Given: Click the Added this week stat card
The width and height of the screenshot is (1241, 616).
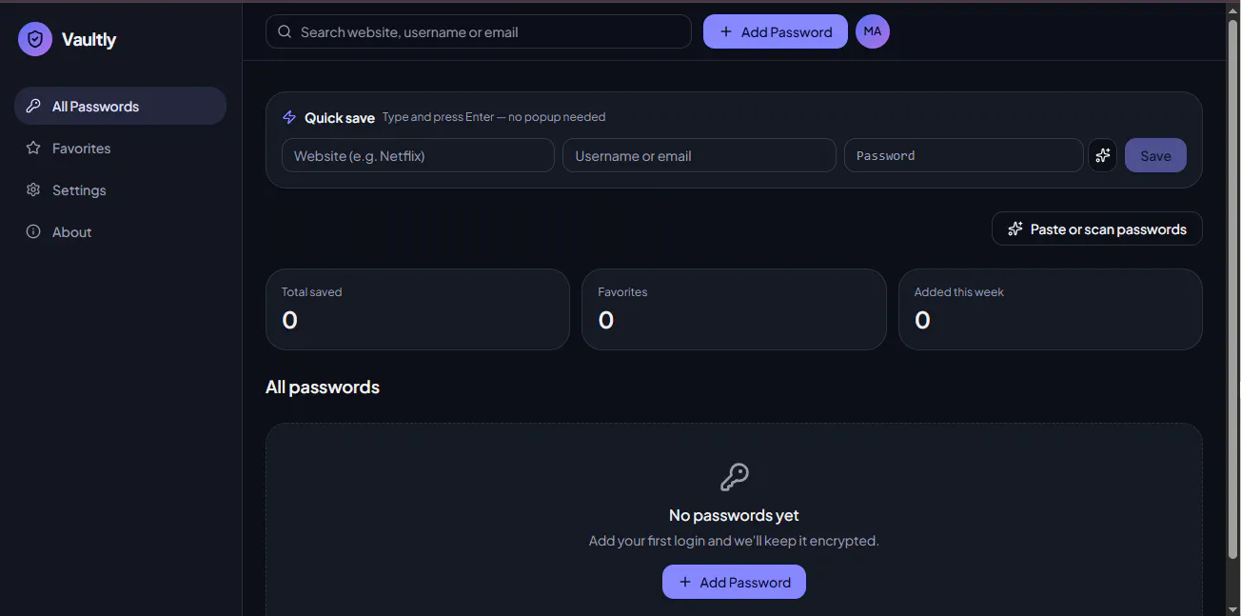Looking at the screenshot, I should tap(1051, 309).
